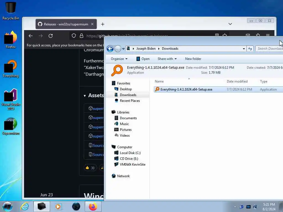Image resolution: width=283 pixels, height=212 pixels.
Task: Open the Visual Studio 2015 desktop shortcut
Action: (x=11, y=99)
